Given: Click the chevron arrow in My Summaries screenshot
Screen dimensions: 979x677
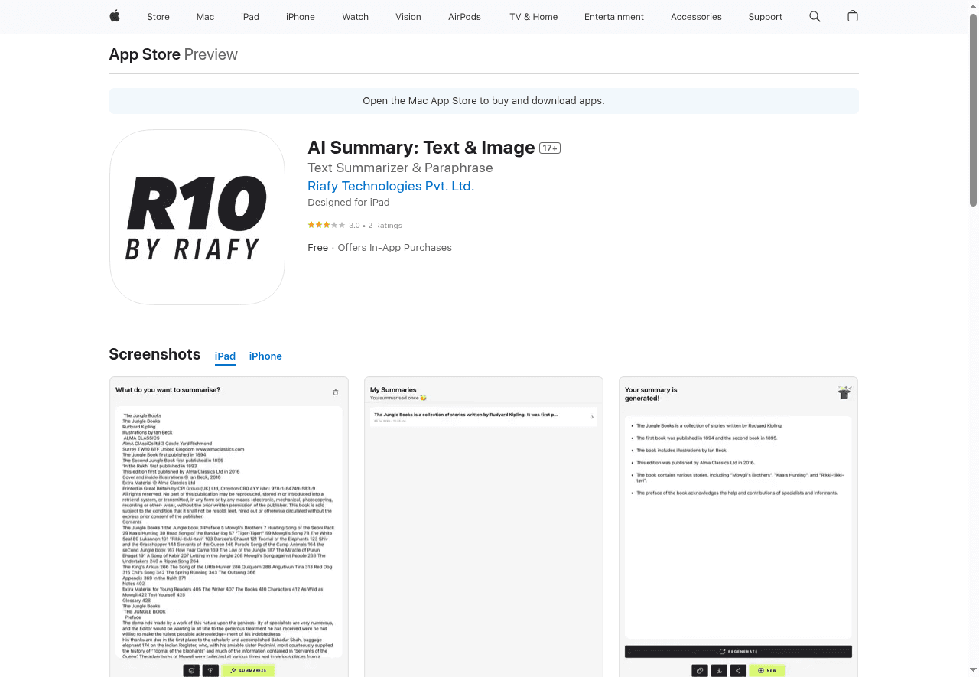Looking at the screenshot, I should (592, 417).
